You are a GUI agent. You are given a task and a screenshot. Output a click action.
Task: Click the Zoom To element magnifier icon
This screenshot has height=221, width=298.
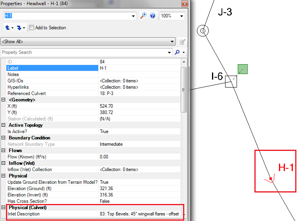143,16
